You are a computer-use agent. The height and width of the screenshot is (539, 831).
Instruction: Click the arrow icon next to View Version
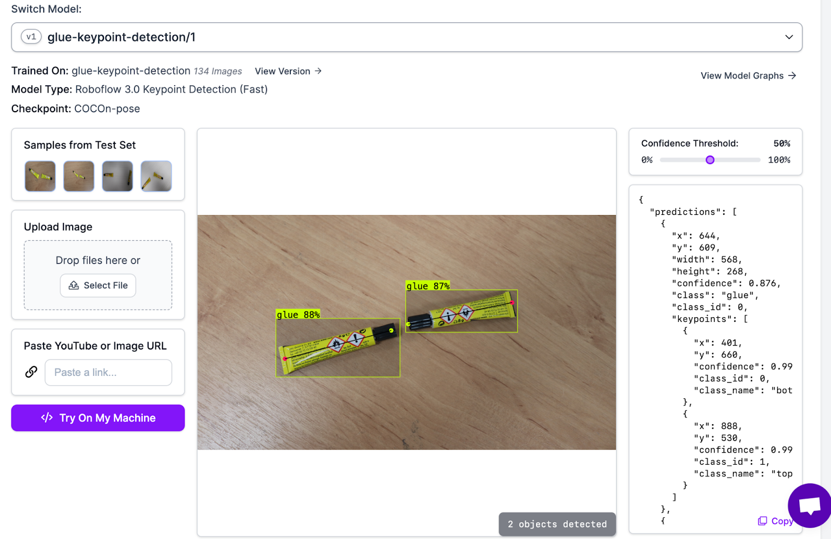pyautogui.click(x=318, y=71)
